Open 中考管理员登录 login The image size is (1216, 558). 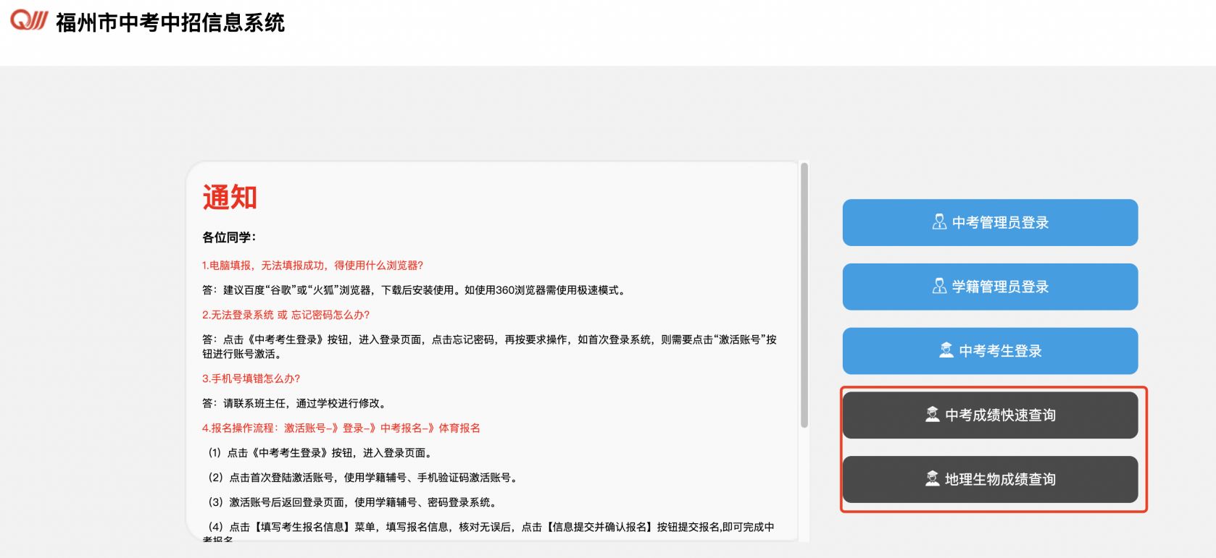pyautogui.click(x=990, y=222)
